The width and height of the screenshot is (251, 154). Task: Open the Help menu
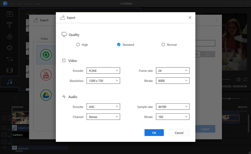point(38,4)
